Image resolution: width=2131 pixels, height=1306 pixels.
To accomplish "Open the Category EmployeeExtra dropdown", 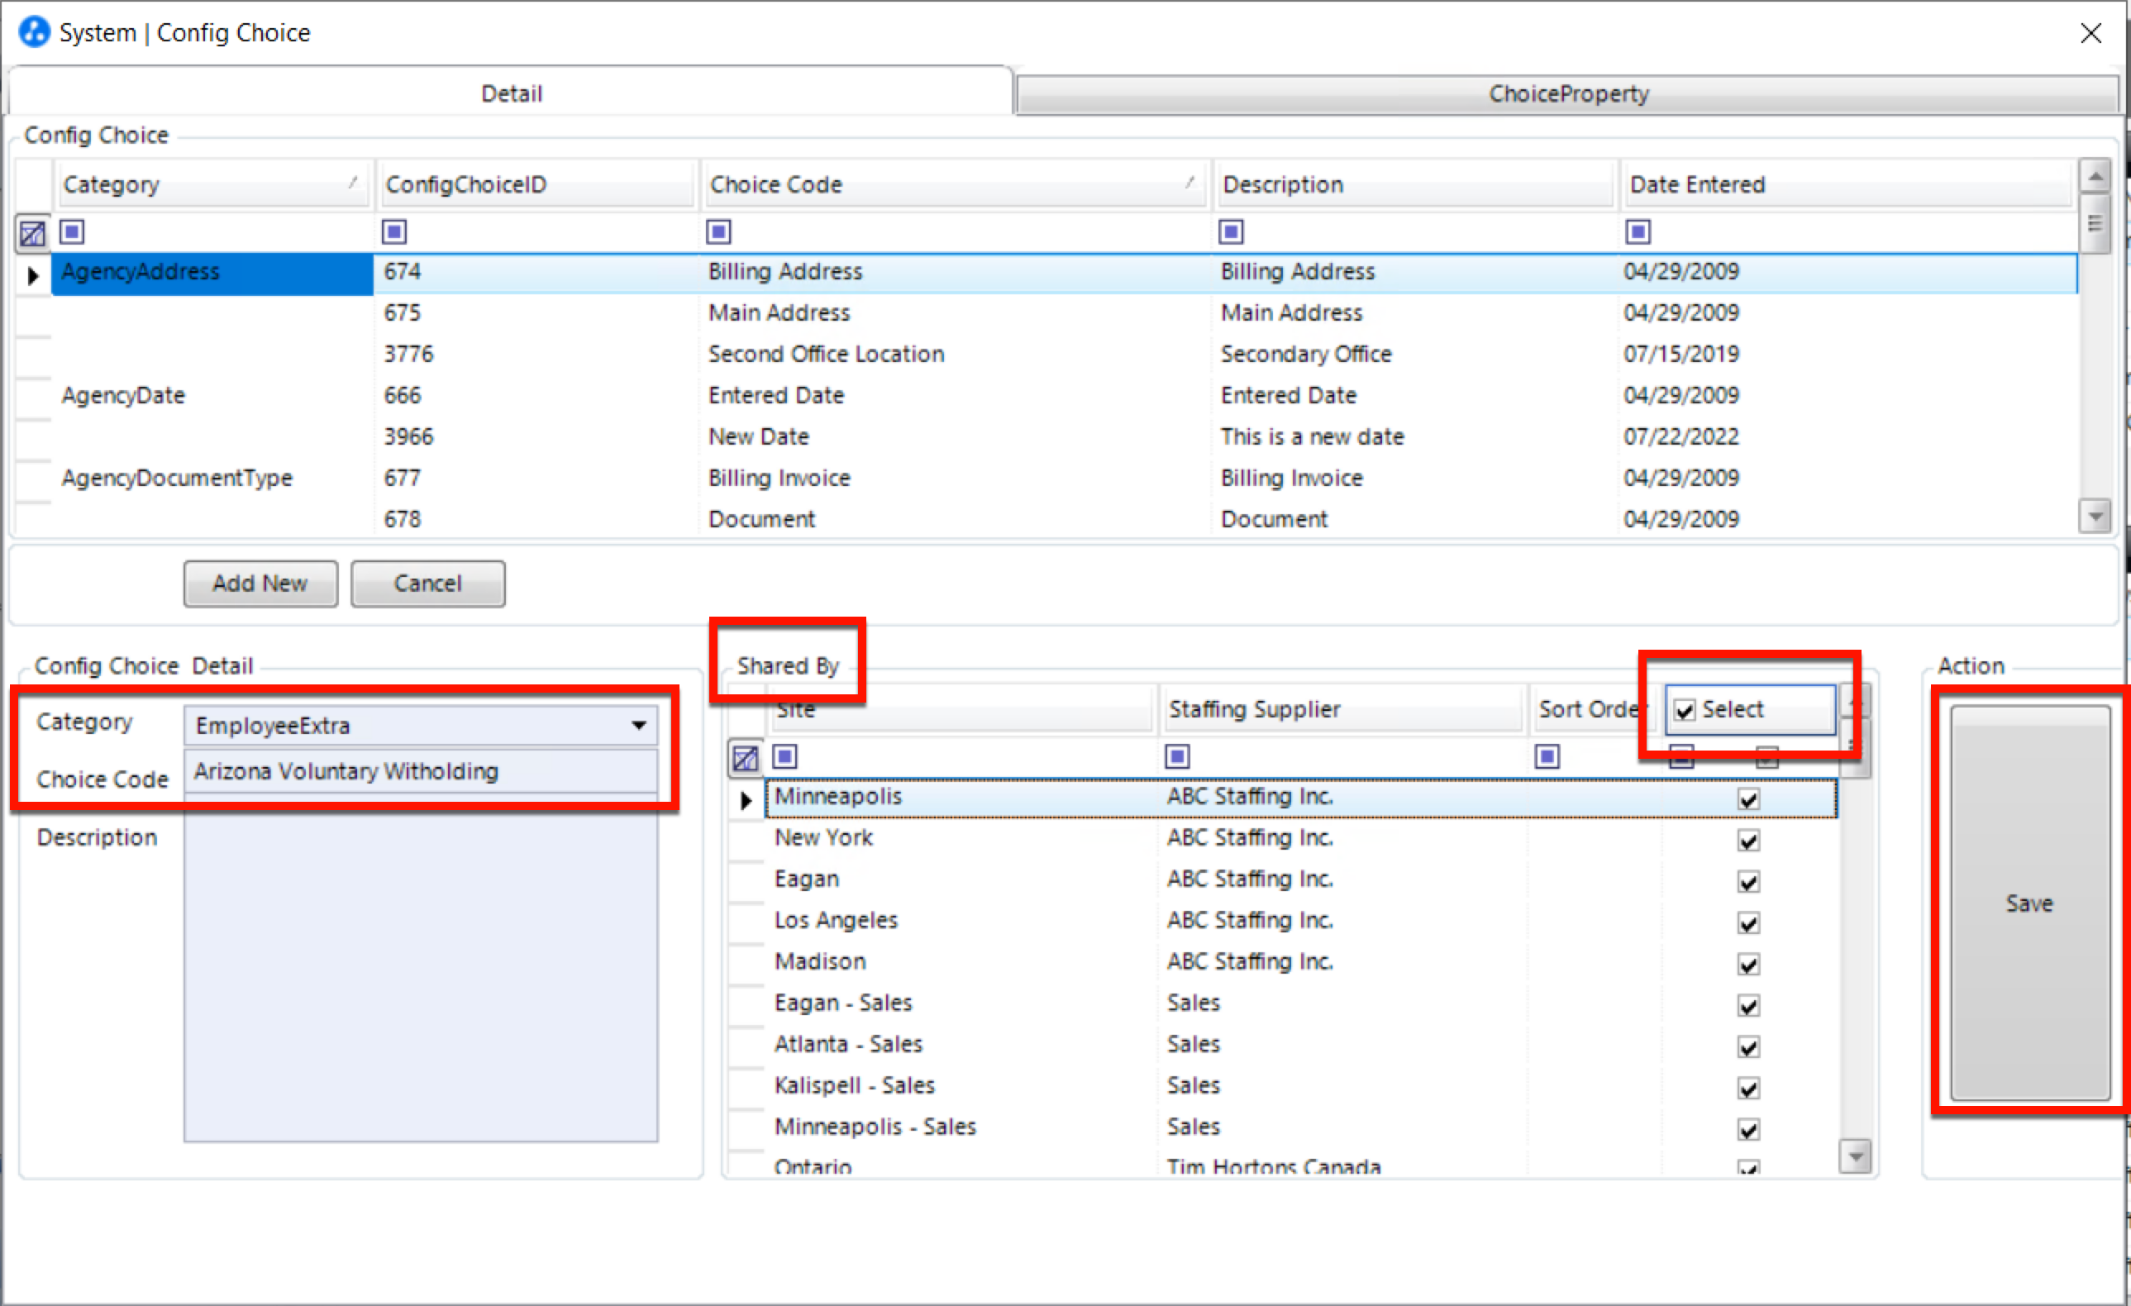I will click(x=639, y=725).
